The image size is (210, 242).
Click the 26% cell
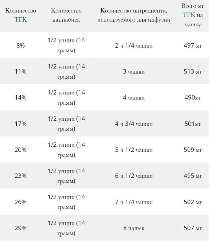(20, 202)
